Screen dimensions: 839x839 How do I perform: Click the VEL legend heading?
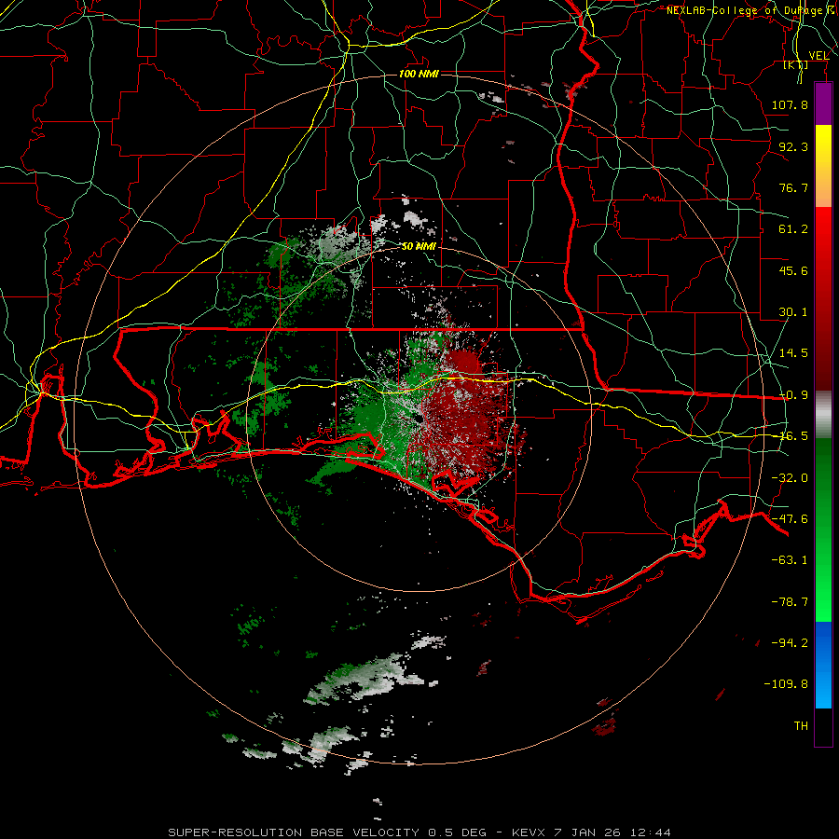(818, 56)
